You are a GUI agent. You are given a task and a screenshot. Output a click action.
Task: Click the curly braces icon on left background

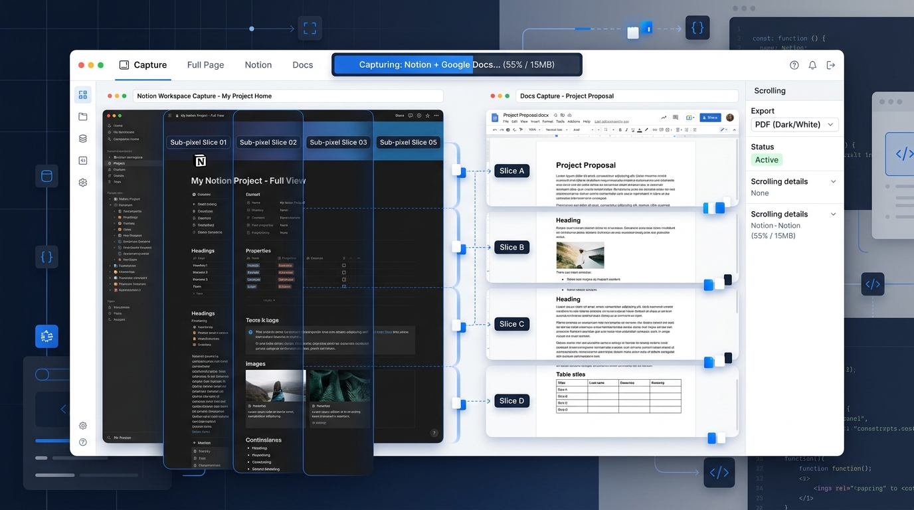pos(46,256)
